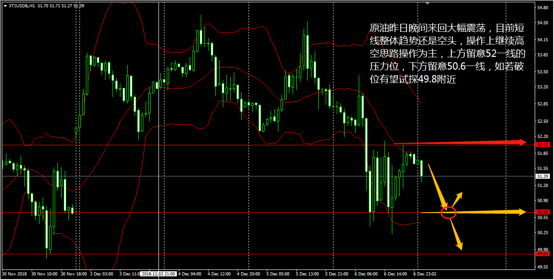Click the 53.50 price axis label
Image resolution: width=554 pixels, height=280 pixels.
click(x=543, y=72)
